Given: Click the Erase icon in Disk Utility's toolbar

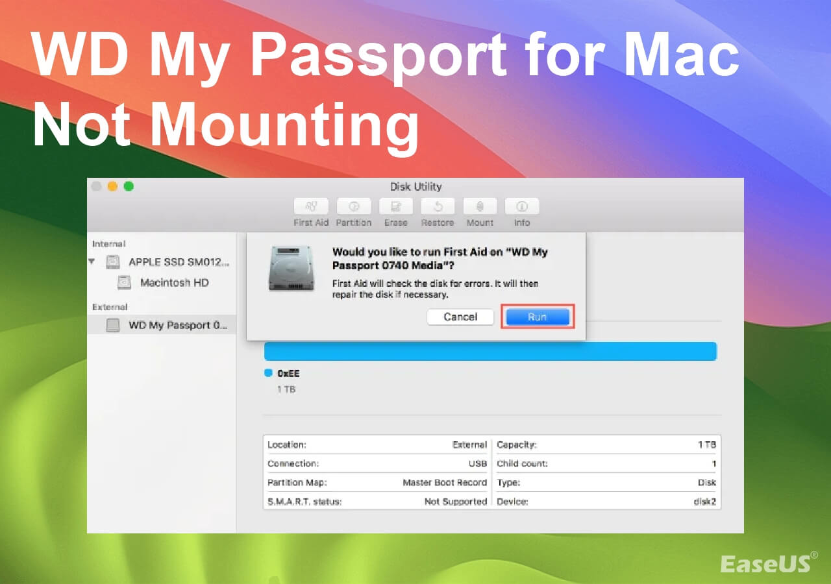Looking at the screenshot, I should point(395,207).
